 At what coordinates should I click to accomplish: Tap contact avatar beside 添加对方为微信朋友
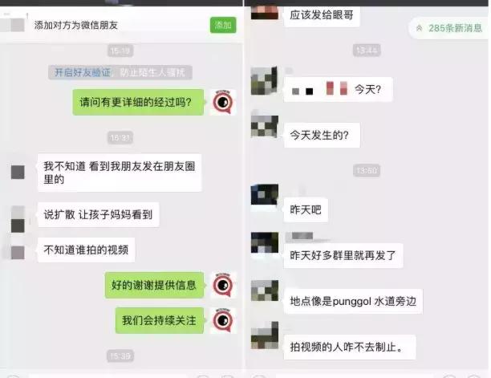13,24
